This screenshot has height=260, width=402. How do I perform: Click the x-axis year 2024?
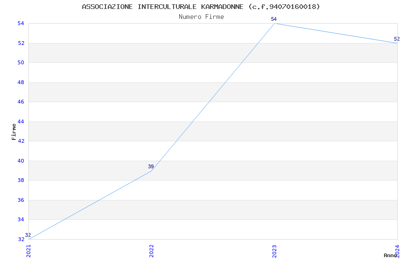397,251
